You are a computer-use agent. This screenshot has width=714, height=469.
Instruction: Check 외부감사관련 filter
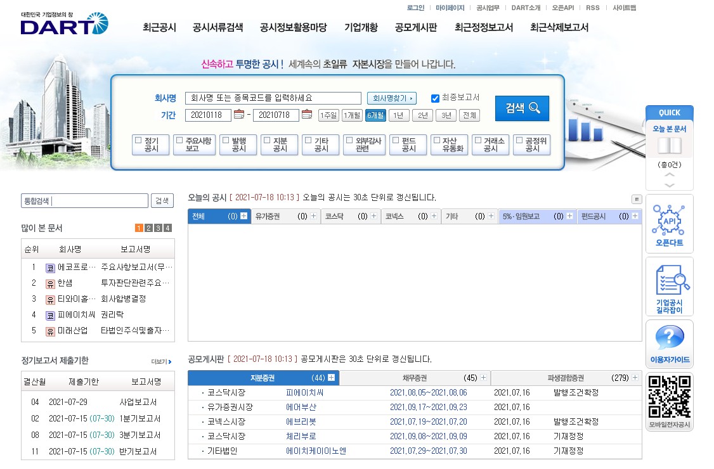click(349, 140)
